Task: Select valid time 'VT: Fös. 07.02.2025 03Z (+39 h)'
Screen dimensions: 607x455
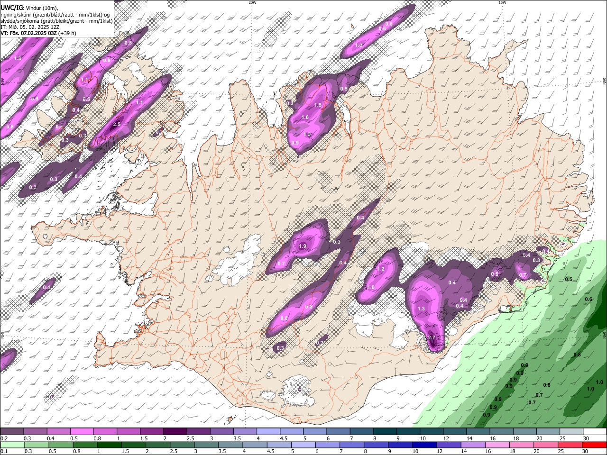Action: coord(38,33)
